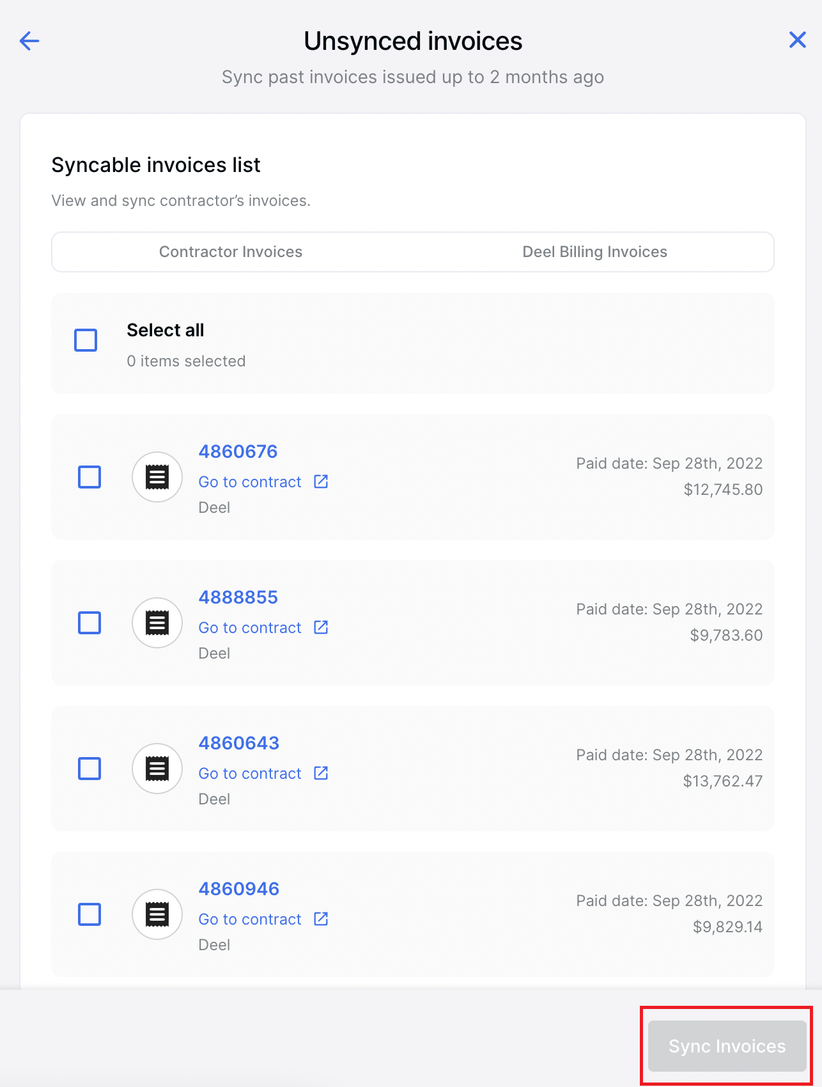Open external link icon for invoice 4860946
The width and height of the screenshot is (822, 1087).
pyautogui.click(x=321, y=919)
